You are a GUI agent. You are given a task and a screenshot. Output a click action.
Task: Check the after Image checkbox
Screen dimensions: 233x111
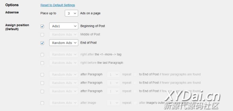[x=42, y=103]
